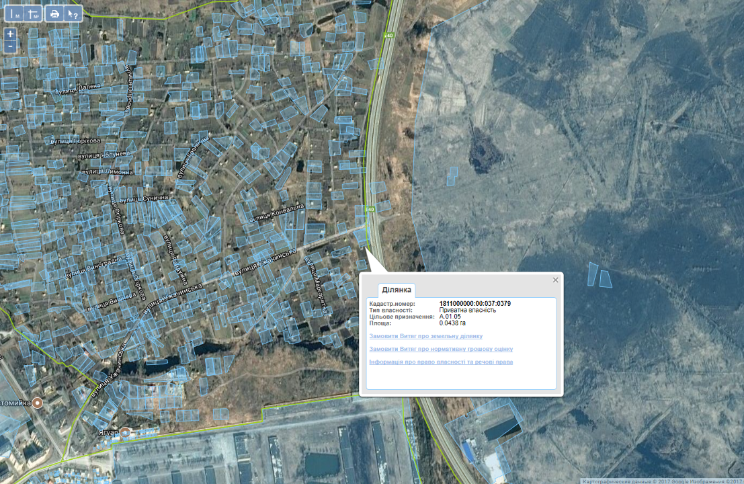This screenshot has width=744, height=484.
Task: Click the E40 road shield mid-highway
Action: [370, 209]
